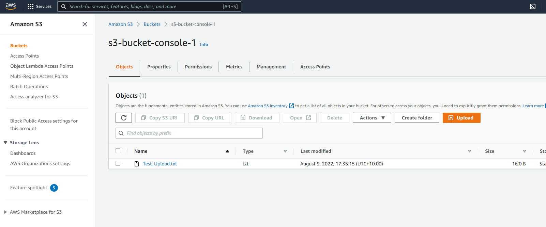Image resolution: width=546 pixels, height=227 pixels.
Task: Sort by Type column arrow
Action: pos(285,151)
